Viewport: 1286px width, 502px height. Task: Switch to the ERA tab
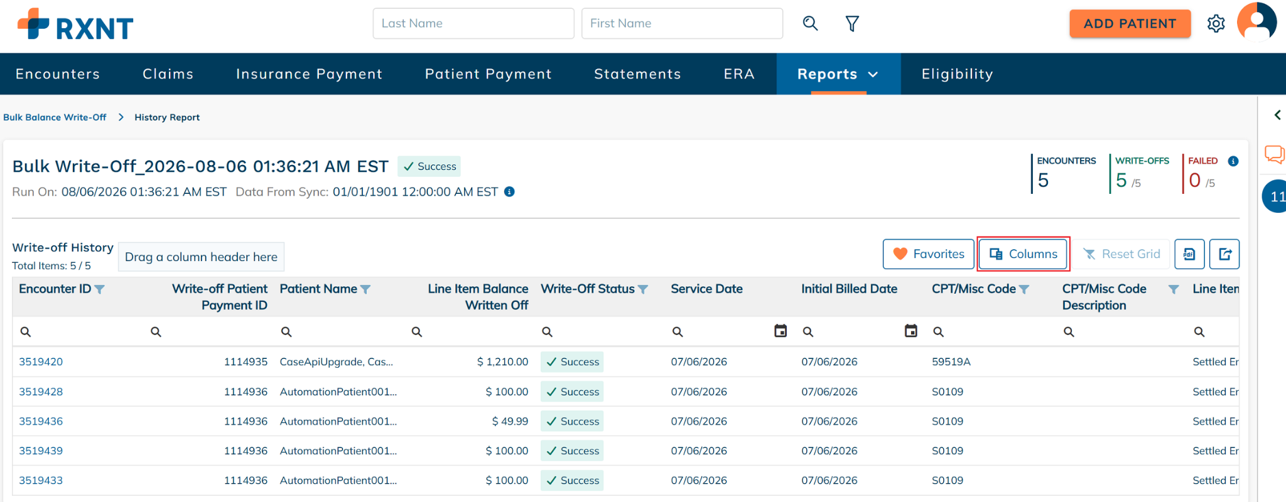tap(739, 74)
